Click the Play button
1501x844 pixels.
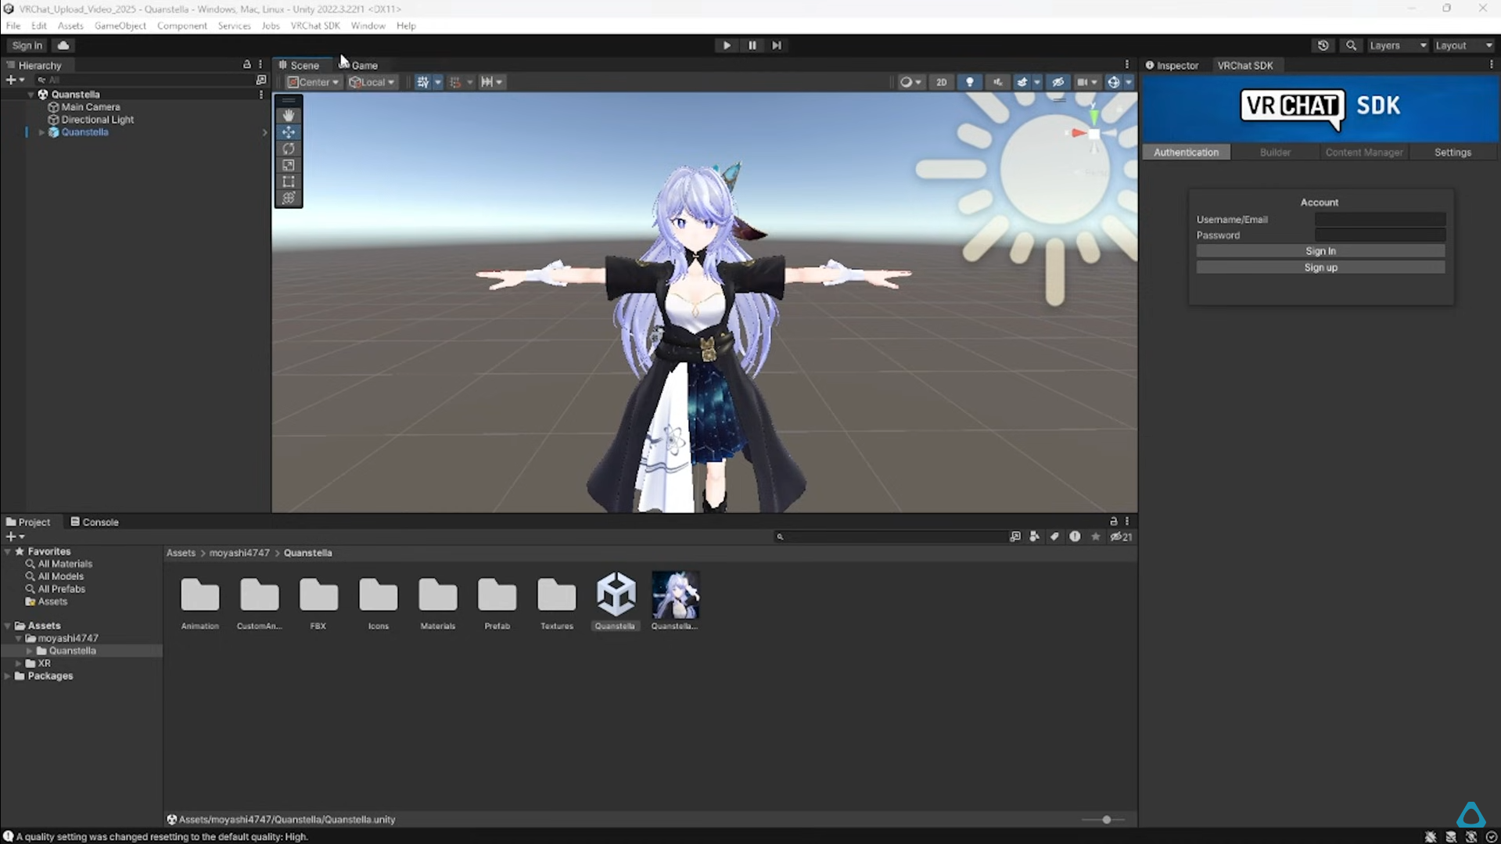coord(727,45)
